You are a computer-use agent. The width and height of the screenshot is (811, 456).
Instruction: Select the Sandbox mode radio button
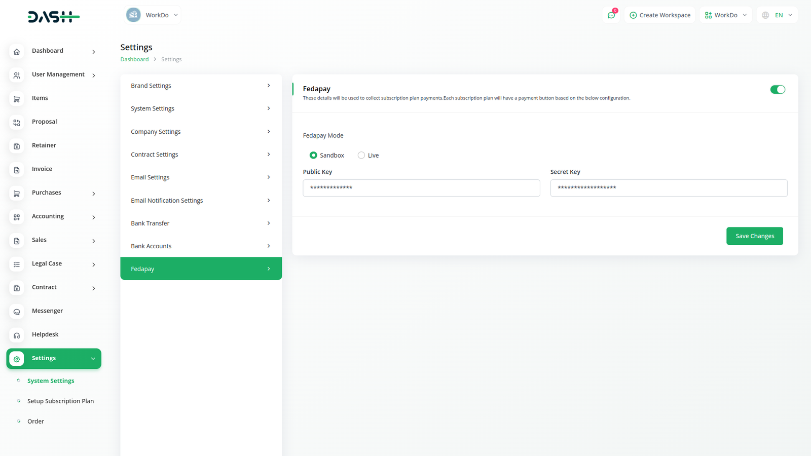pos(313,156)
